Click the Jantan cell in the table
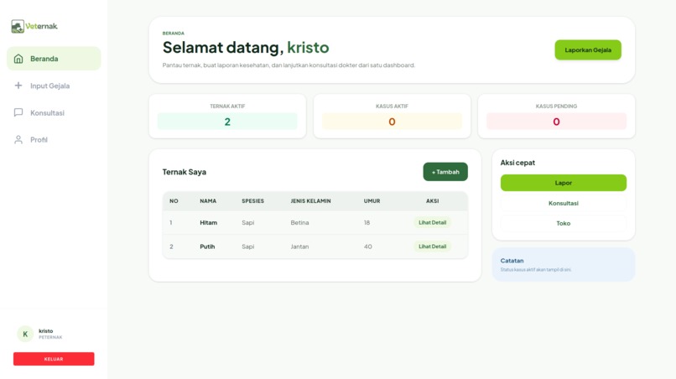 point(299,247)
